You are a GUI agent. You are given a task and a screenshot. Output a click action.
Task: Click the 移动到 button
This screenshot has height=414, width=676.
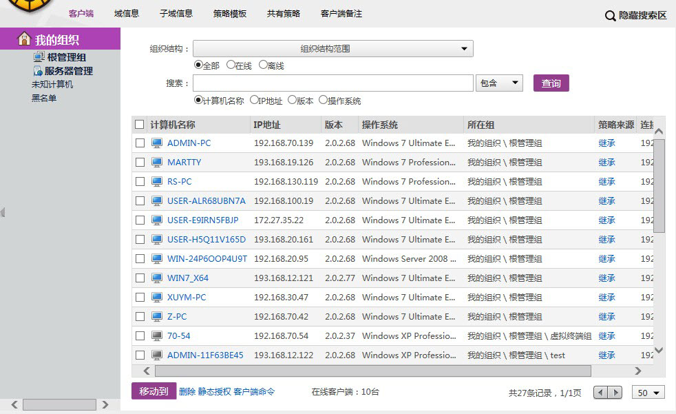[x=154, y=391]
